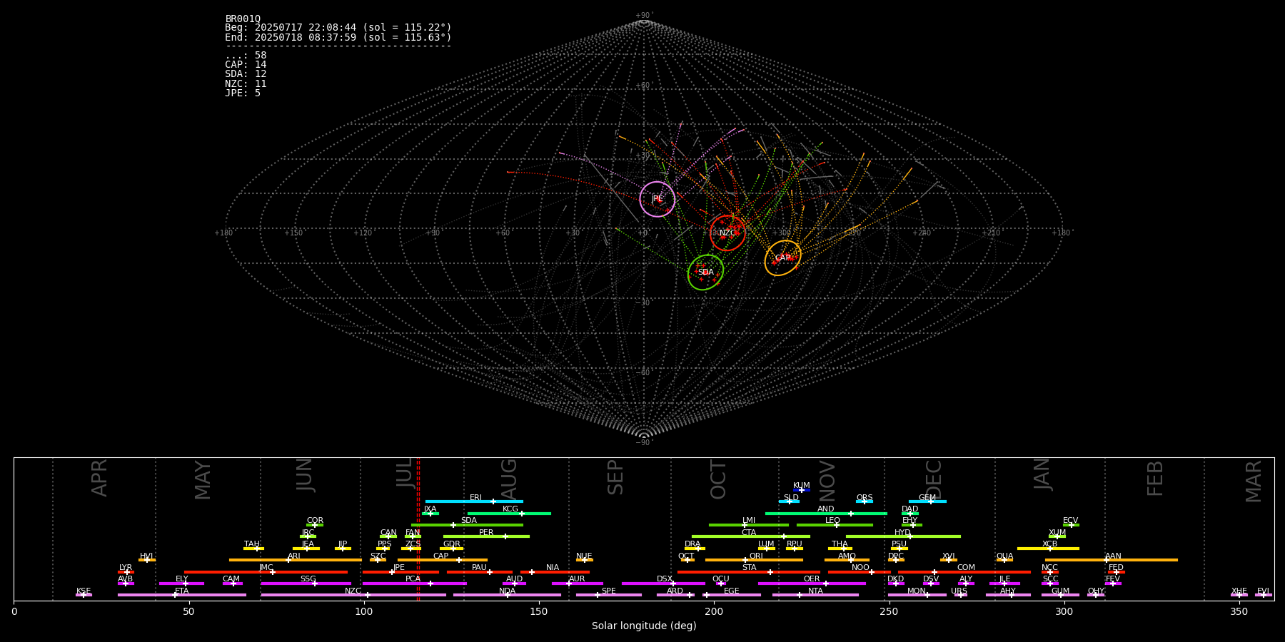1285x642 pixels.
Task: Select the LEO shower bar
Action: [x=835, y=525]
